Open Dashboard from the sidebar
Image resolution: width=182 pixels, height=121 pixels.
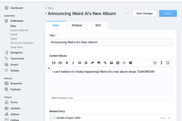(17, 8)
